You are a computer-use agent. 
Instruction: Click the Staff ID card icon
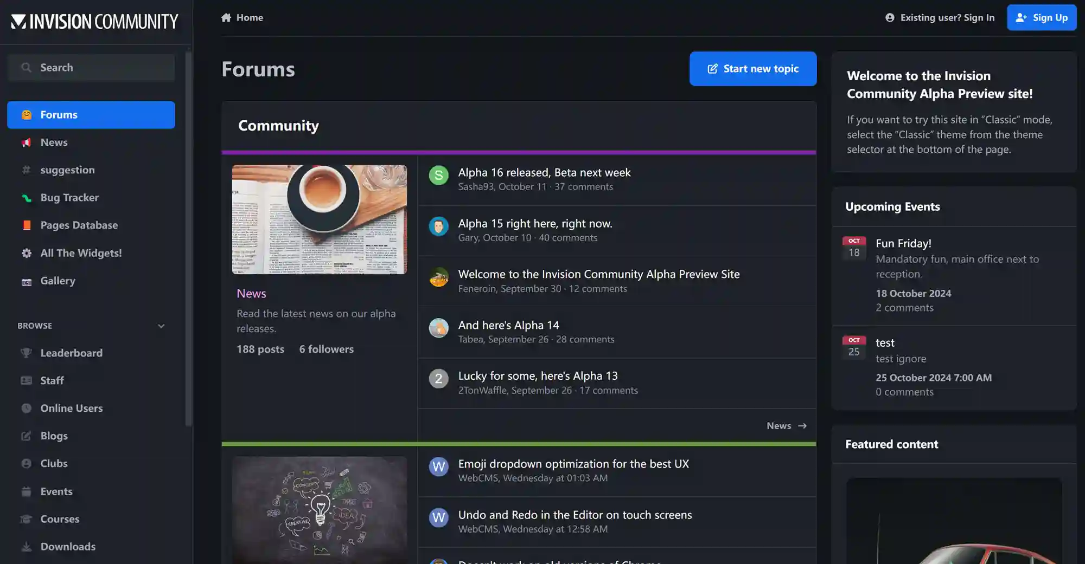pos(26,380)
